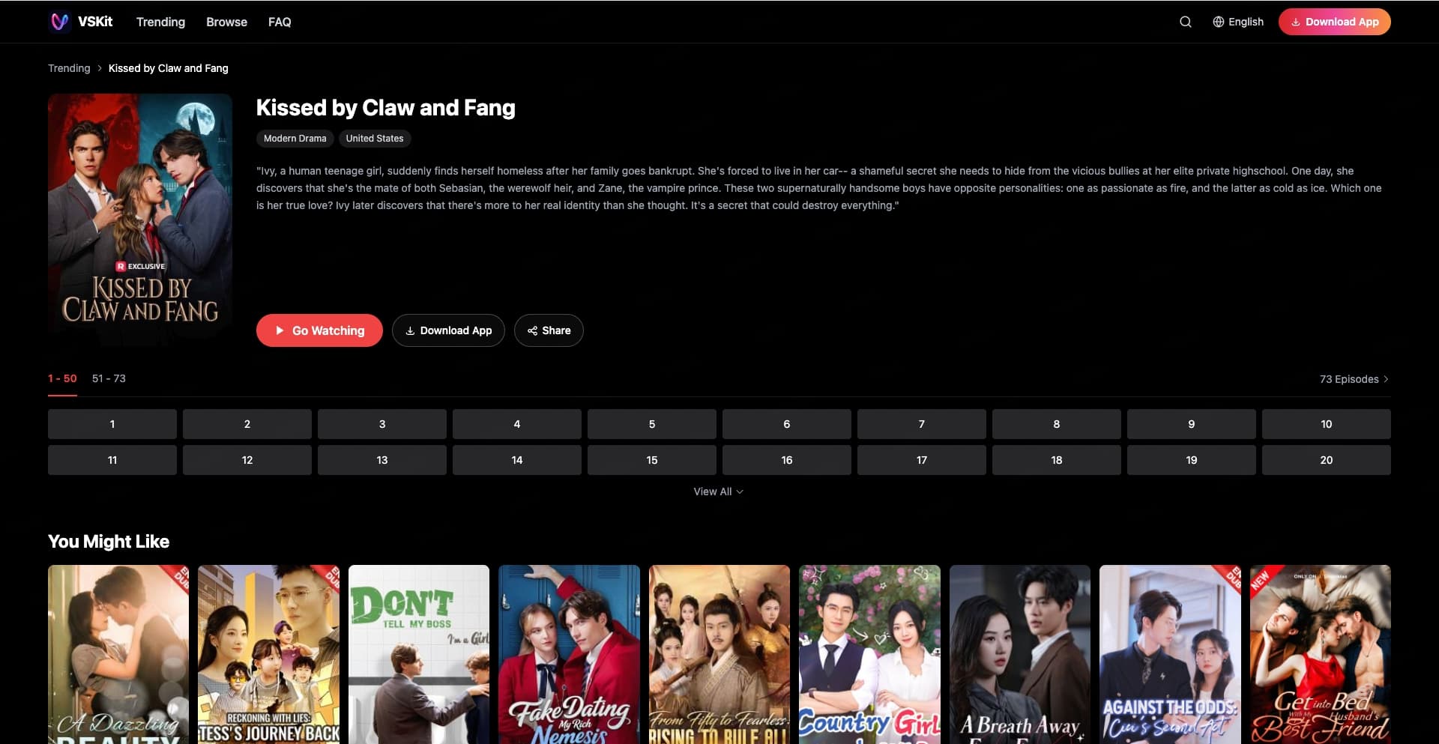
Task: Click the VSKit logo icon
Action: pyautogui.click(x=59, y=22)
